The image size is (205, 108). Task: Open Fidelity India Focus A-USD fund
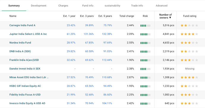tap(25, 95)
